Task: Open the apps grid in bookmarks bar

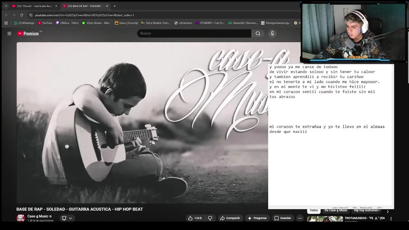Action: click(6, 23)
